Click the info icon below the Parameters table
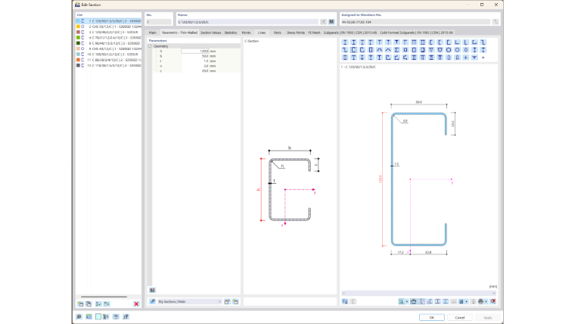The image size is (575, 324). [x=152, y=290]
